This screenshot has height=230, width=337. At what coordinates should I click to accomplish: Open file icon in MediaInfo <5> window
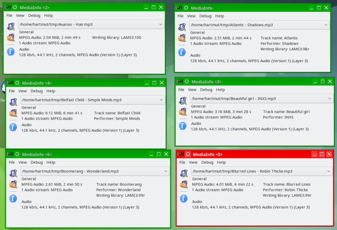click(184, 173)
